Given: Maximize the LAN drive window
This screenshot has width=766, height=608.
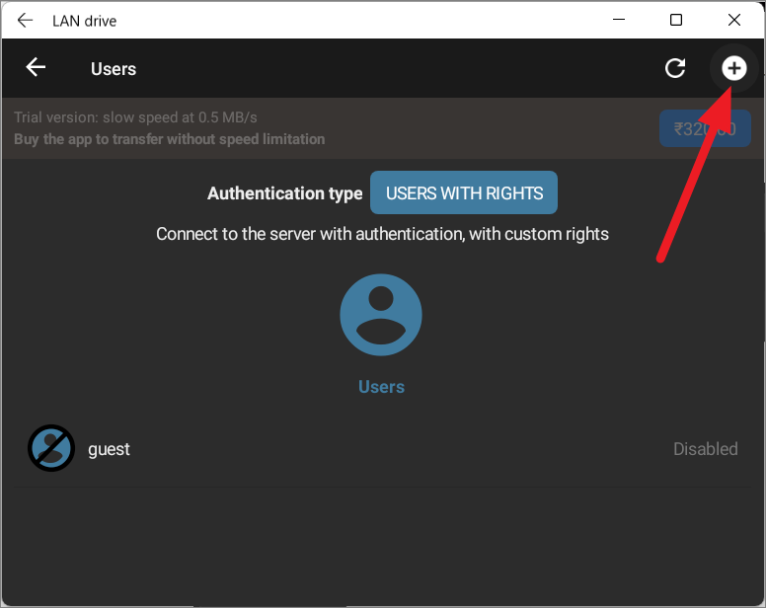Looking at the screenshot, I should click(676, 20).
